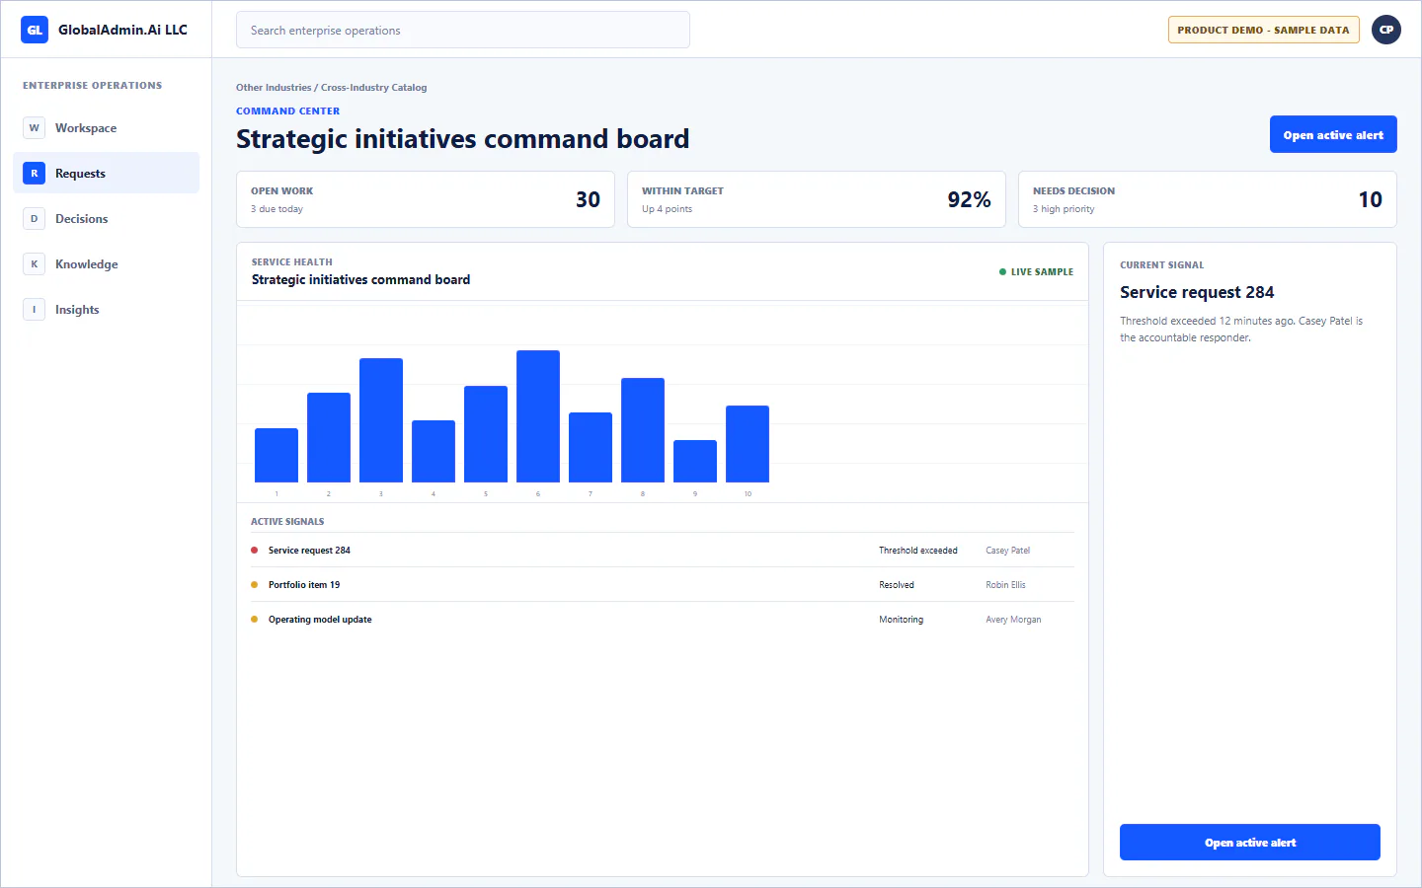Click the Threshold exceeded status text
The width and height of the screenshot is (1422, 888).
pyautogui.click(x=918, y=551)
